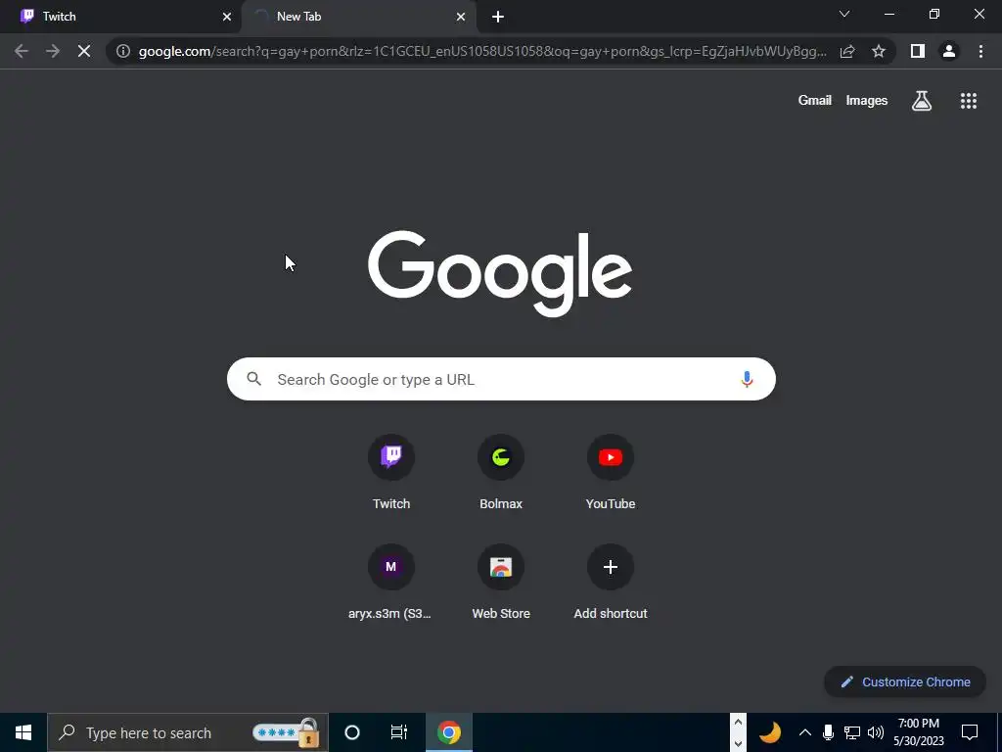Open Google Images link
Viewport: 1002px width, 752px height.
click(867, 101)
